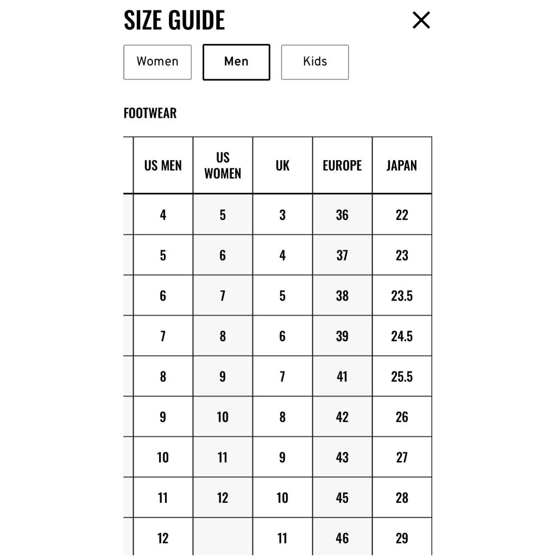This screenshot has width=556, height=556.
Task: Click Europe size 36 cell
Action: tap(342, 215)
